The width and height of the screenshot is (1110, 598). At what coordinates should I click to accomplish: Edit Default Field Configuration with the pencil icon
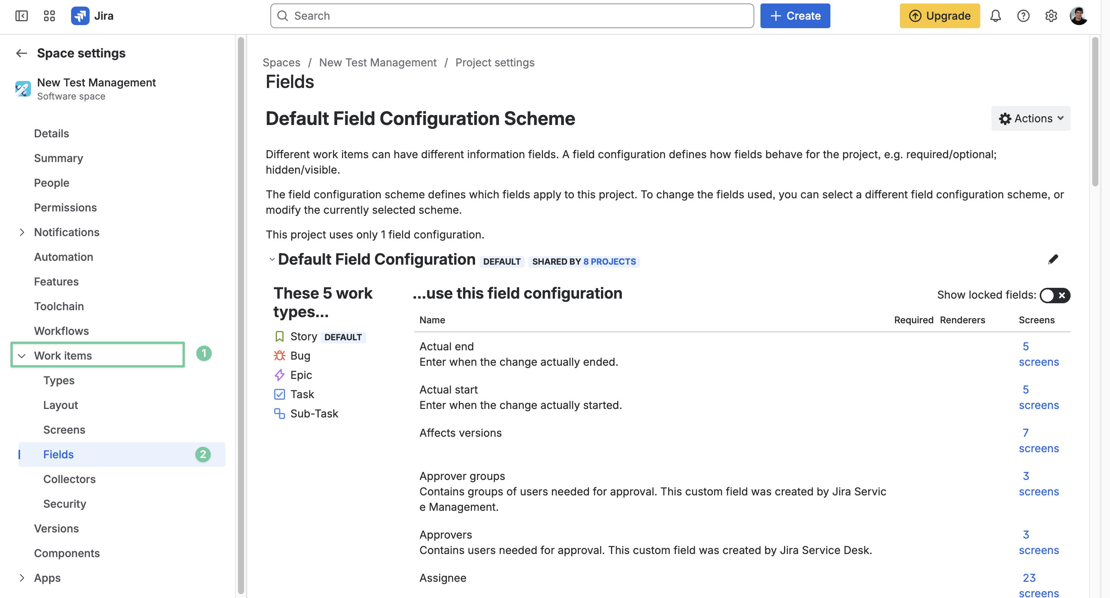(x=1053, y=259)
